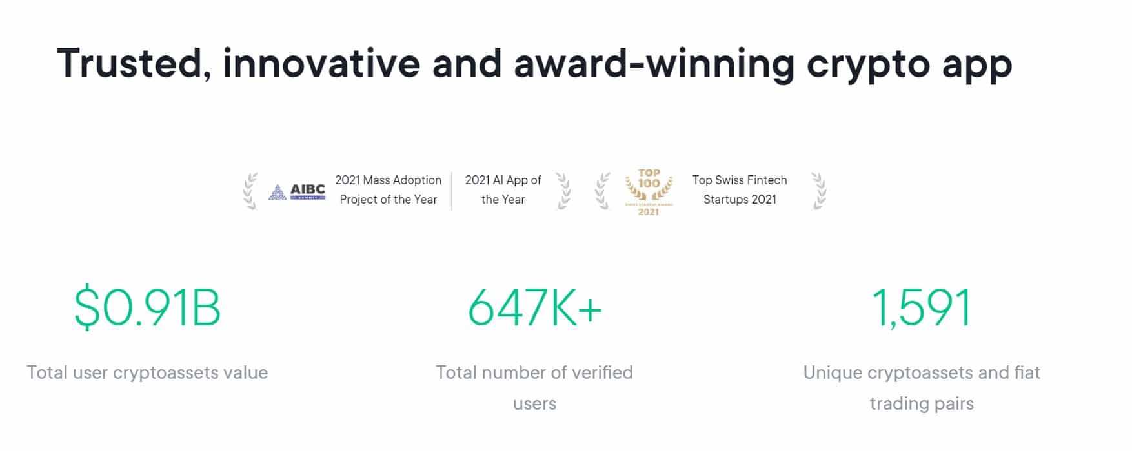This screenshot has width=1132, height=451.
Task: Select the 2021 AI App of the Year text
Action: (x=503, y=190)
